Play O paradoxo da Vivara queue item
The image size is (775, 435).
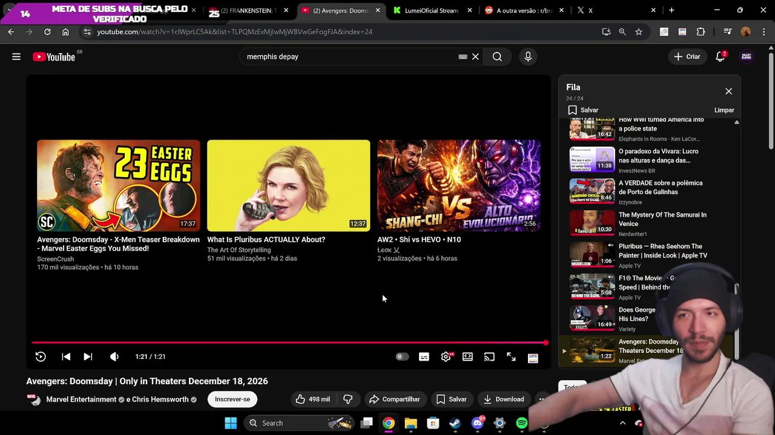tap(639, 161)
